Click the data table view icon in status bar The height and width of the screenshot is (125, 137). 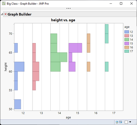121,122
